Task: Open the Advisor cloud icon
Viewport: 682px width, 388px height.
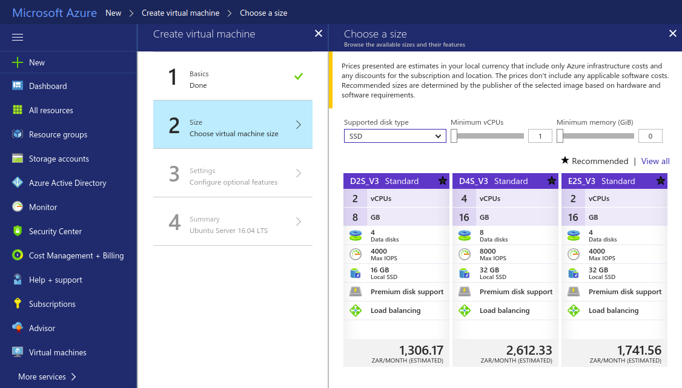Action: [18, 328]
